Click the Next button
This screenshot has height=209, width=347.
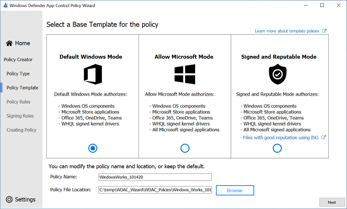tap(332, 202)
